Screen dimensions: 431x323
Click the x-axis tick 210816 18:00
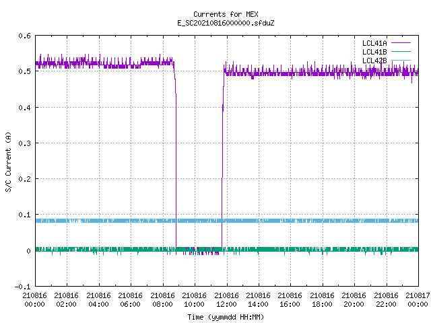(322, 300)
